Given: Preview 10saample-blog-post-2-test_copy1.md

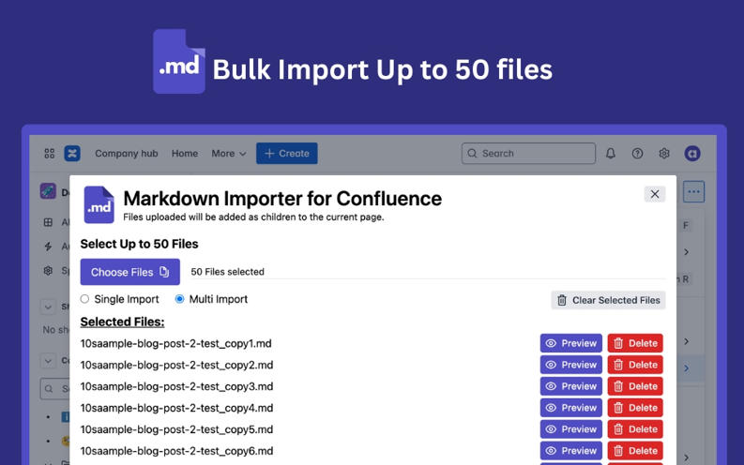Looking at the screenshot, I should pos(571,343).
